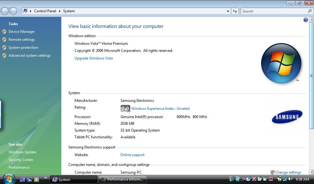Click Show Desktop in Quick Launch
Screen dimensions: 314x184
click(22, 179)
